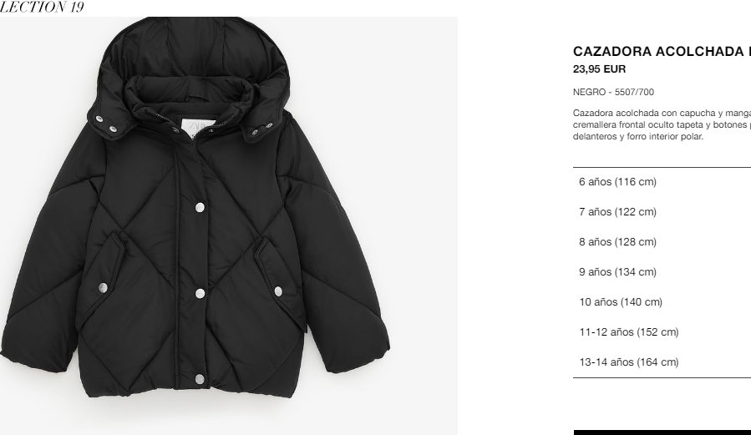
Task: Click the 23,95 EUR price
Action: (599, 69)
